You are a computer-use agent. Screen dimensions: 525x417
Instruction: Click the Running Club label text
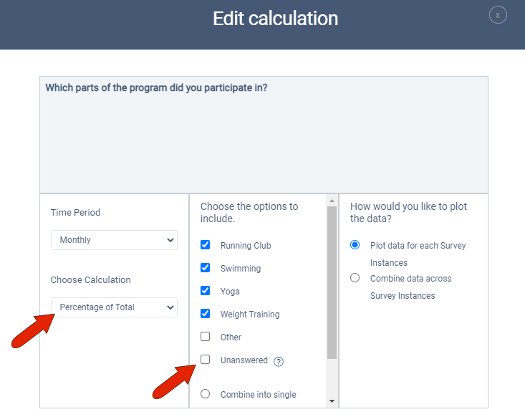[246, 246]
